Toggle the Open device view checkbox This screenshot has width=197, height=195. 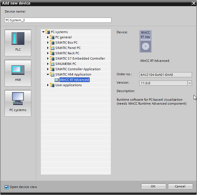click(7, 187)
